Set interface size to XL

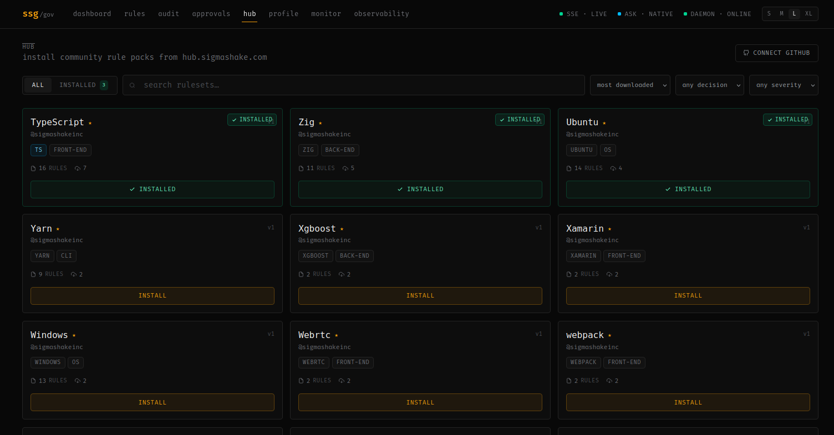tap(808, 14)
